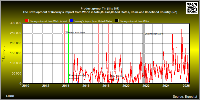Click the "Western sanctions" annotation text
The image size is (200, 100).
pos(75,32)
